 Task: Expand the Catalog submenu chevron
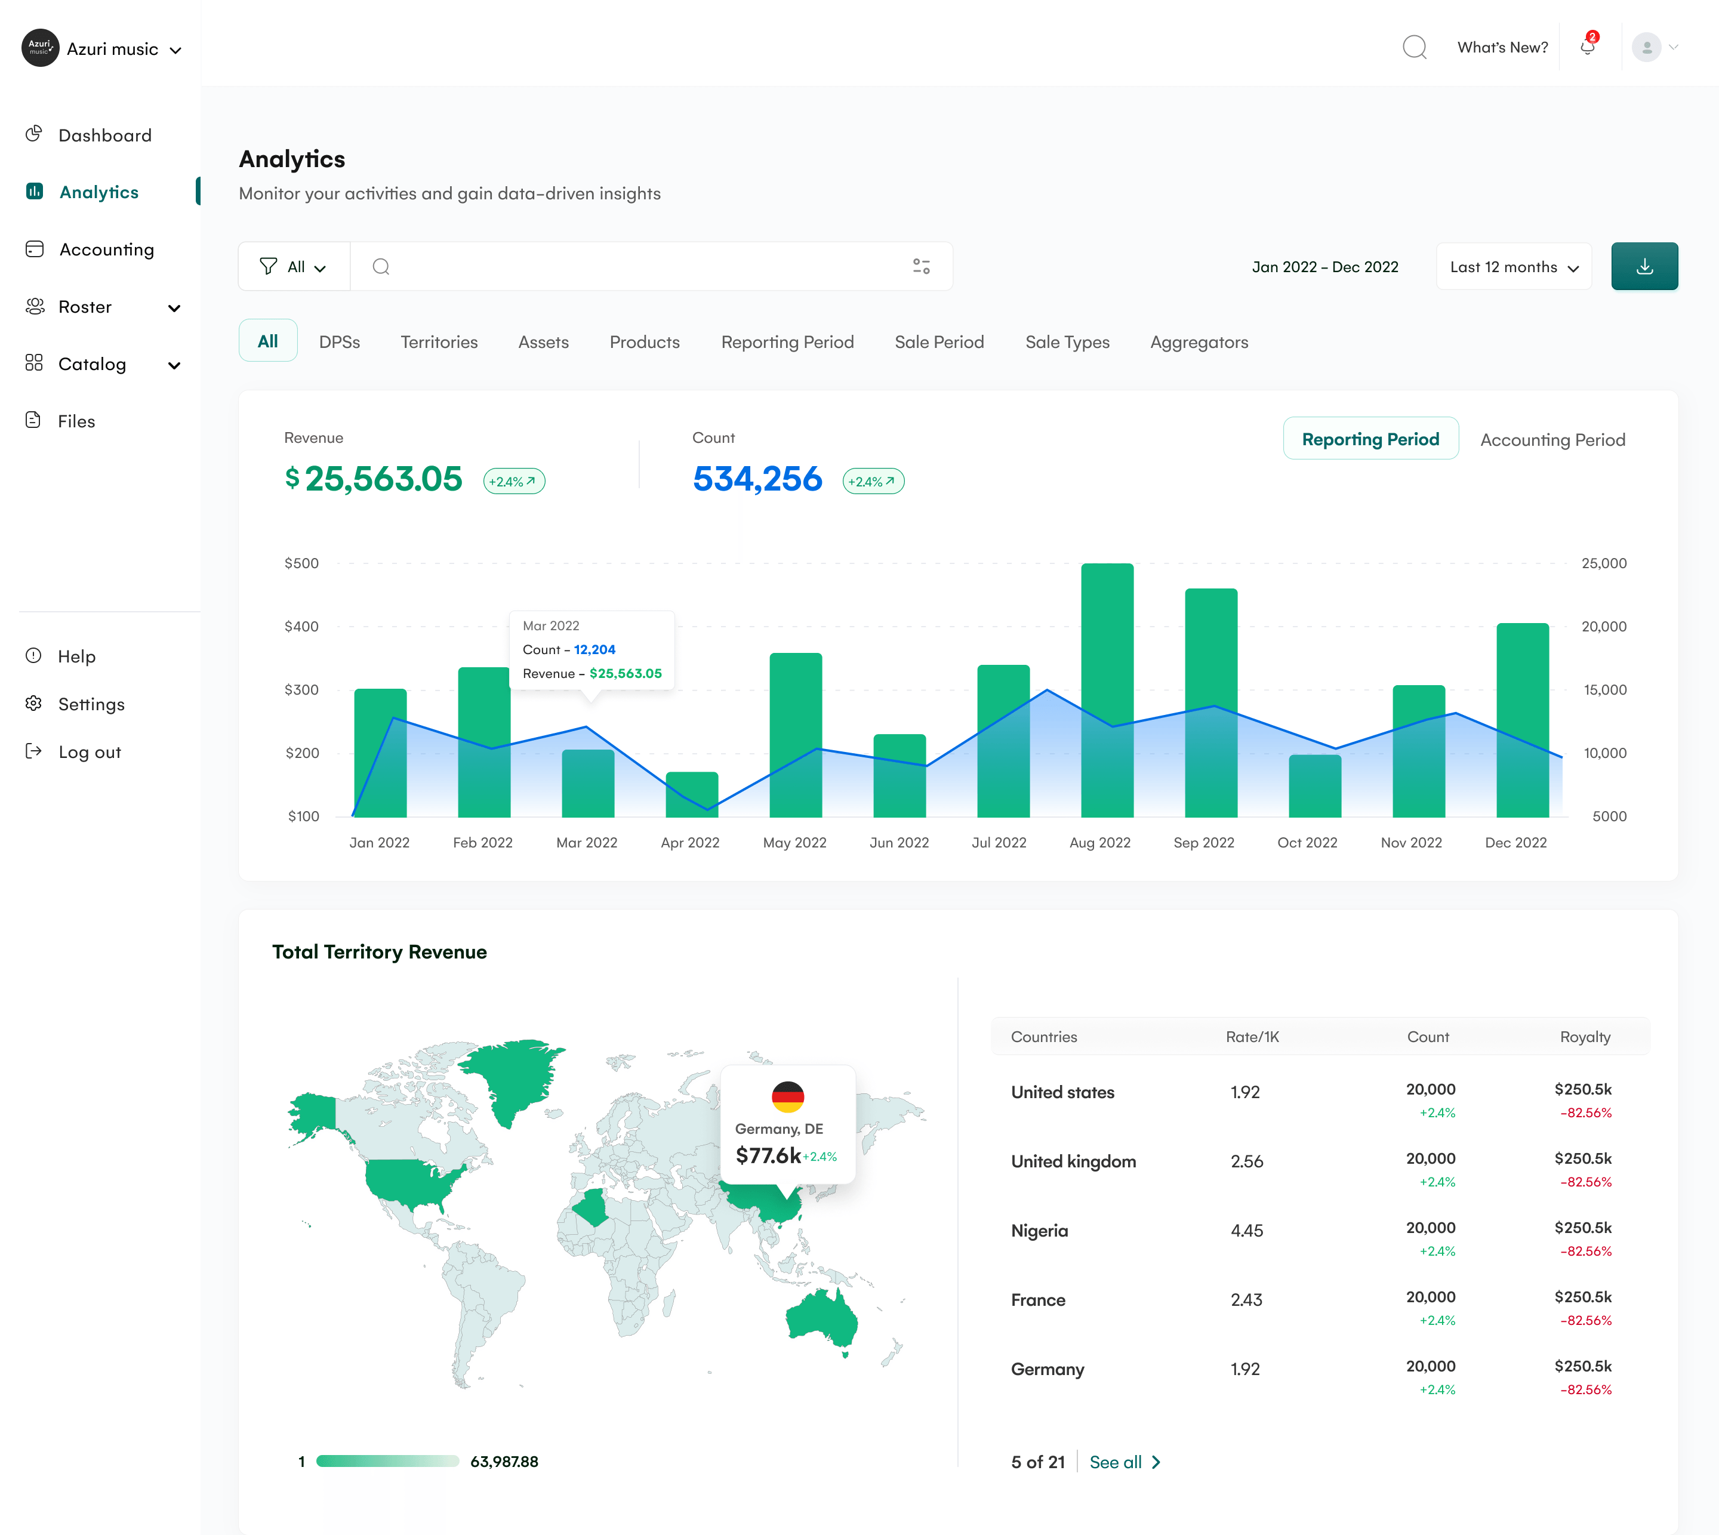point(175,365)
